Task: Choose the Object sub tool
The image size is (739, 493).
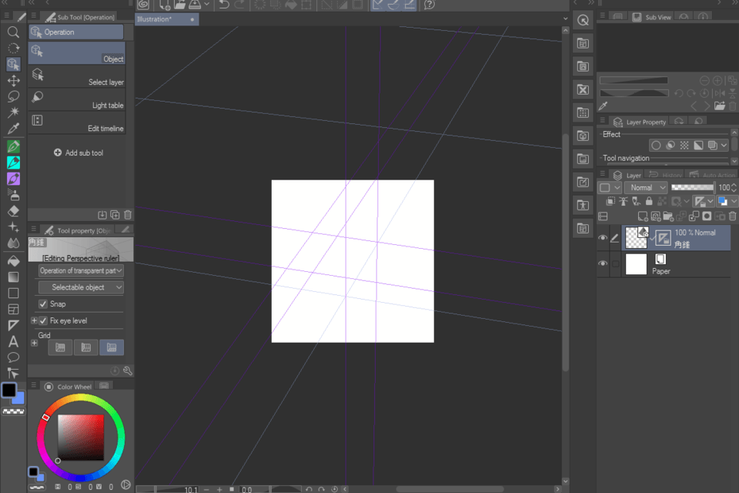Action: [77, 53]
